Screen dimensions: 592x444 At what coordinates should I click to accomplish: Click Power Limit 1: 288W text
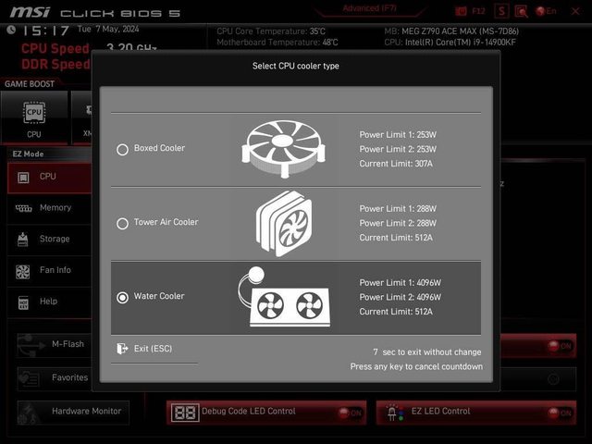coord(398,209)
